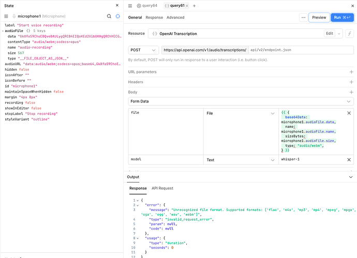Click the microphone1 component title
The height and width of the screenshot is (258, 357).
pyautogui.click(x=29, y=16)
